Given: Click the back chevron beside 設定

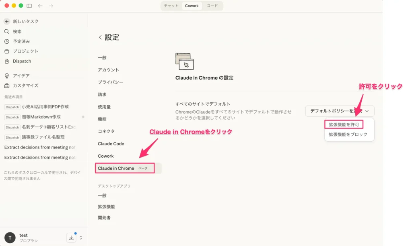Looking at the screenshot, I should click(100, 37).
